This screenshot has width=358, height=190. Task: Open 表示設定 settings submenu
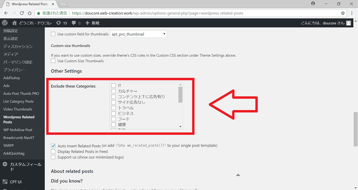click(11, 38)
